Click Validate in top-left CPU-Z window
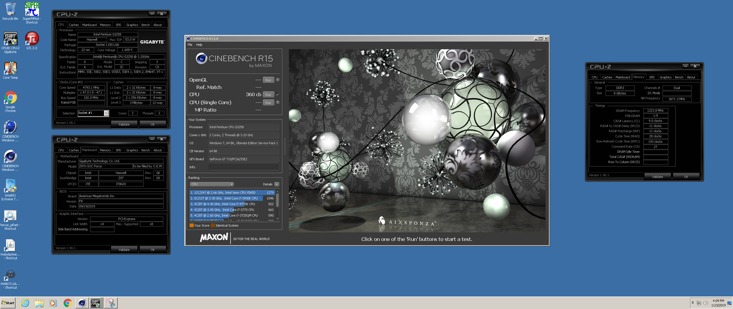733x309 pixels. click(124, 124)
